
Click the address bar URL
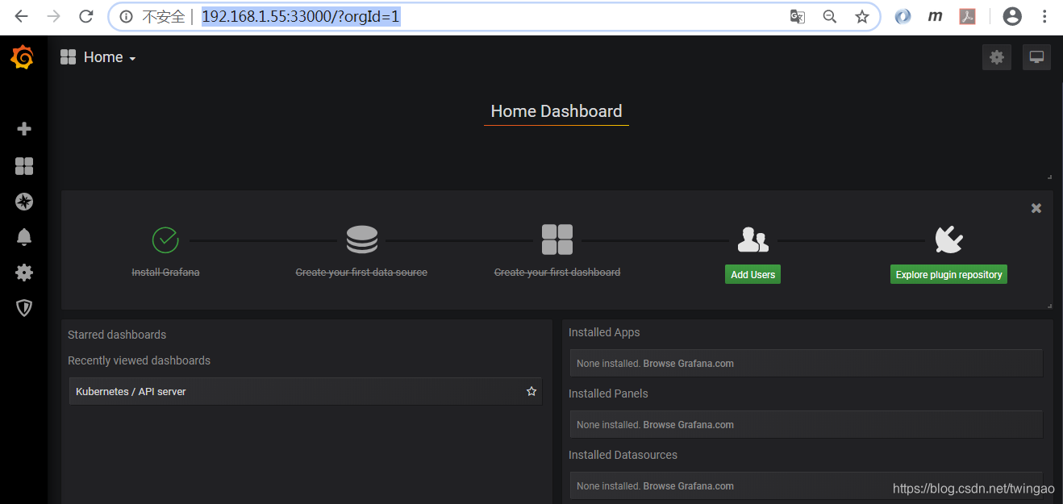pos(300,16)
